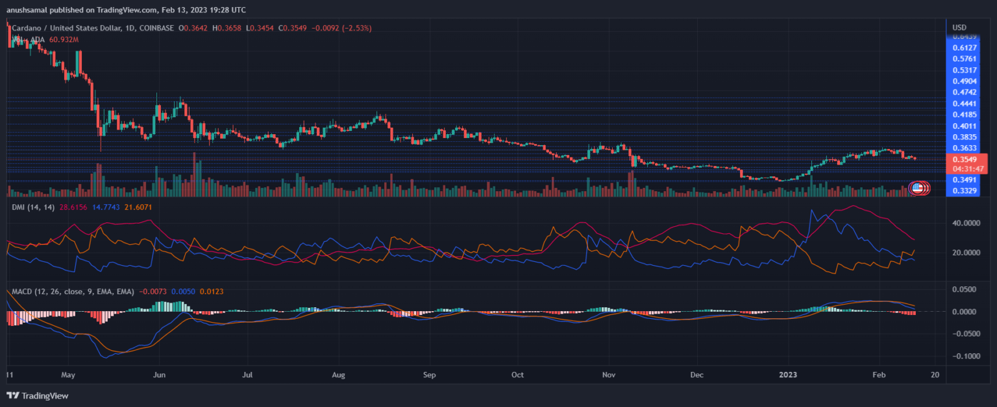
Task: Click the 20 date label on time axis
Action: [x=933, y=375]
